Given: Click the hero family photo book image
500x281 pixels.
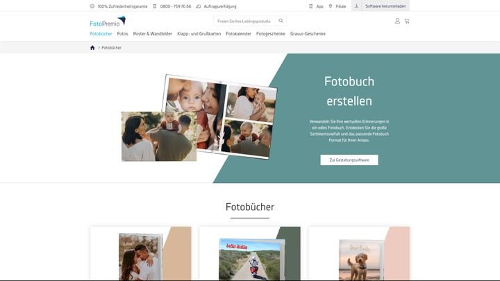Looking at the screenshot, I should (199, 118).
